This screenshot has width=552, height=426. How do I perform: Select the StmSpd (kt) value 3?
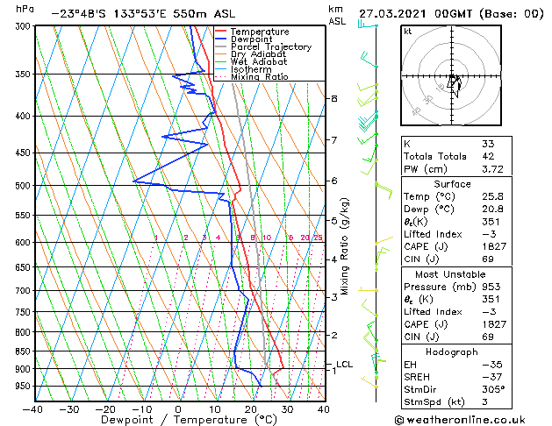(485, 401)
